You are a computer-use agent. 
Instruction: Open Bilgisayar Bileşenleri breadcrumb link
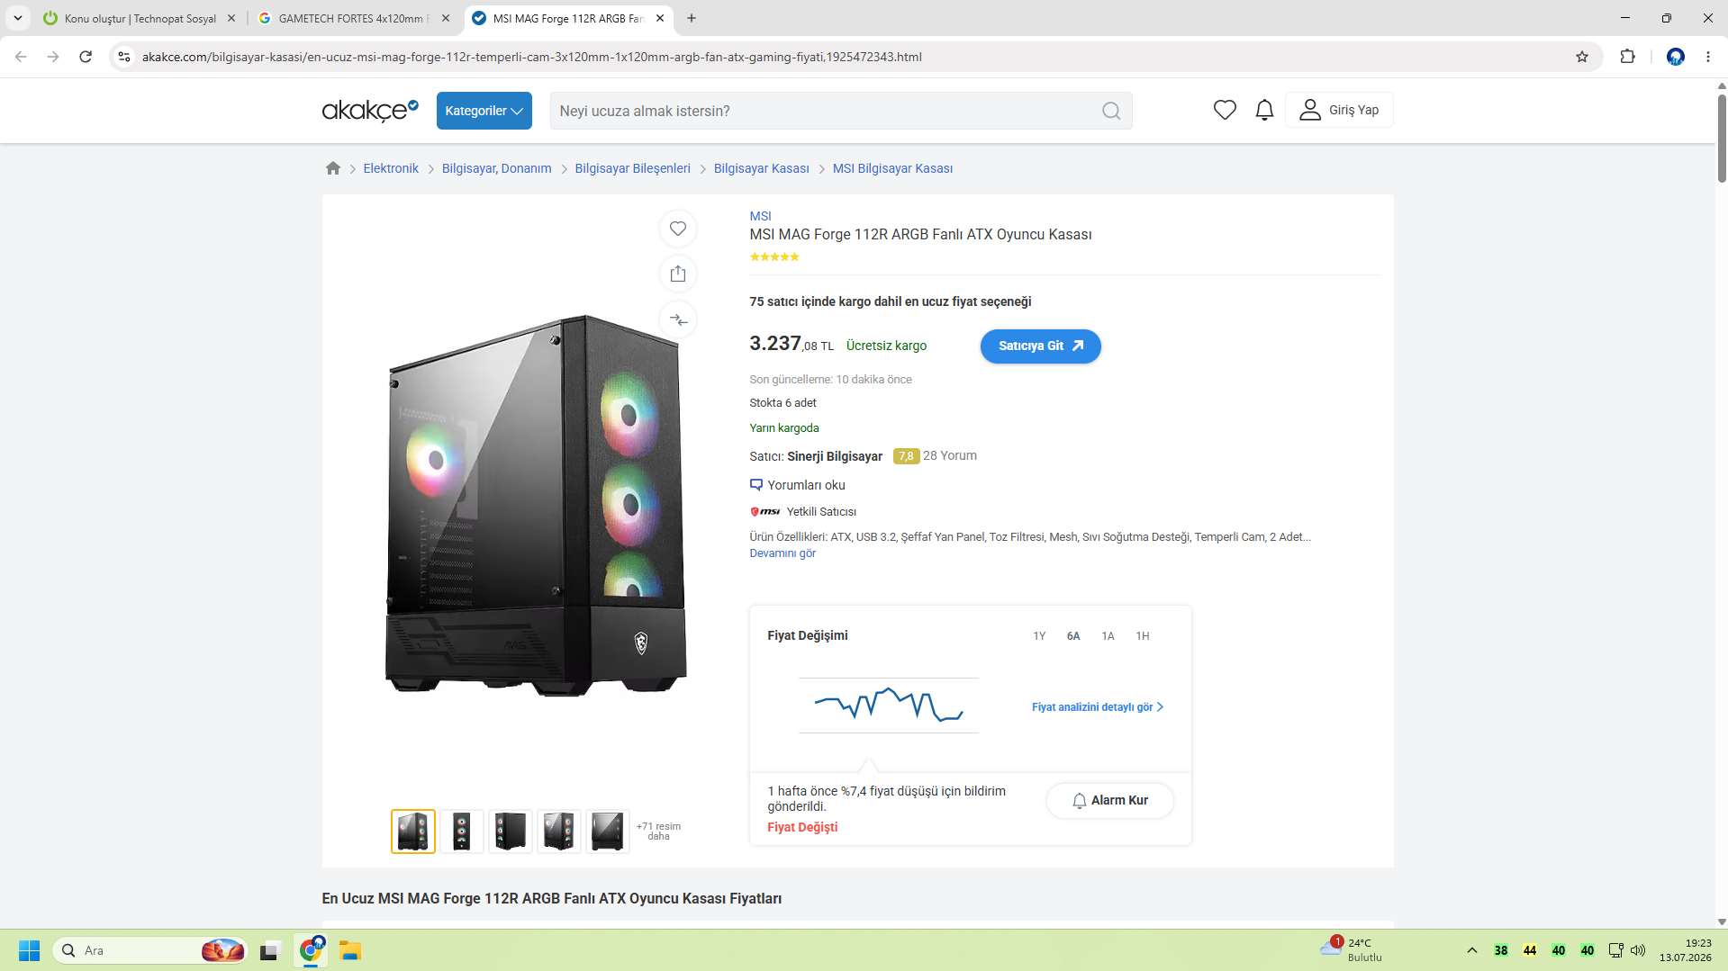coord(632,168)
